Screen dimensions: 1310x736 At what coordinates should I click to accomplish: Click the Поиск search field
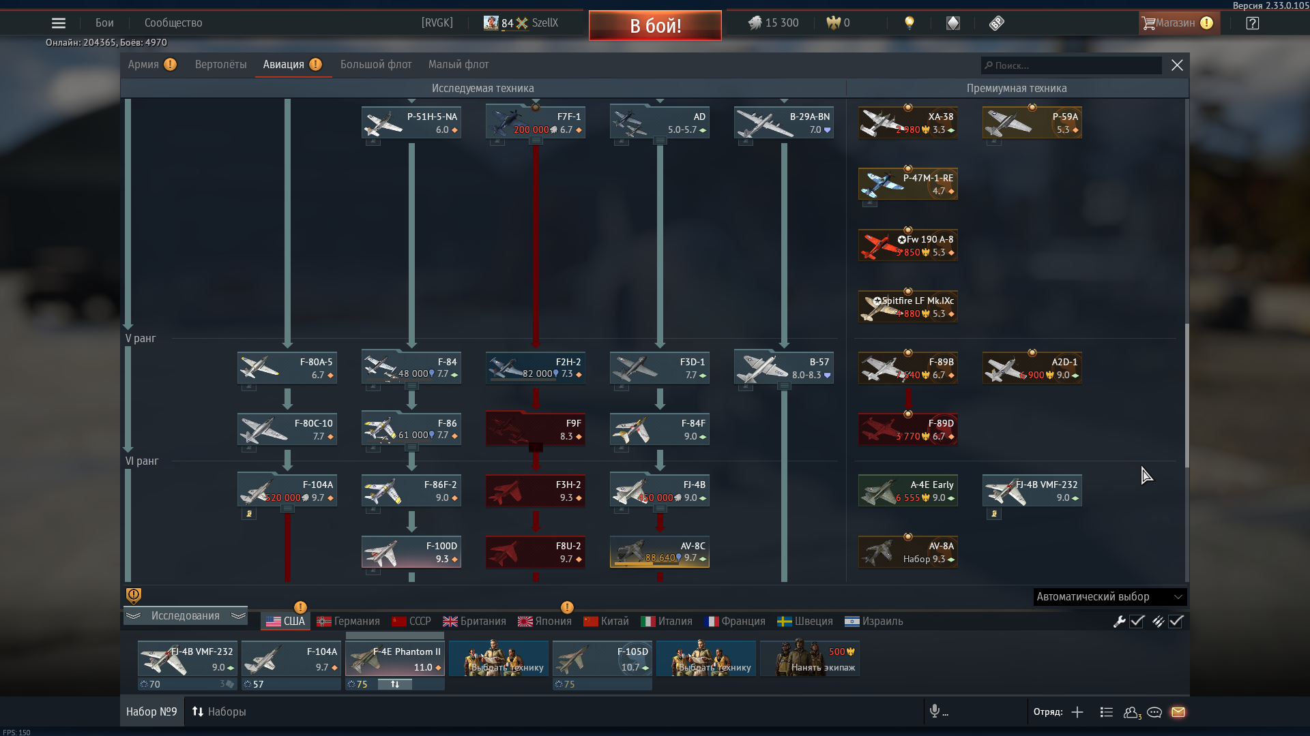click(x=1071, y=65)
